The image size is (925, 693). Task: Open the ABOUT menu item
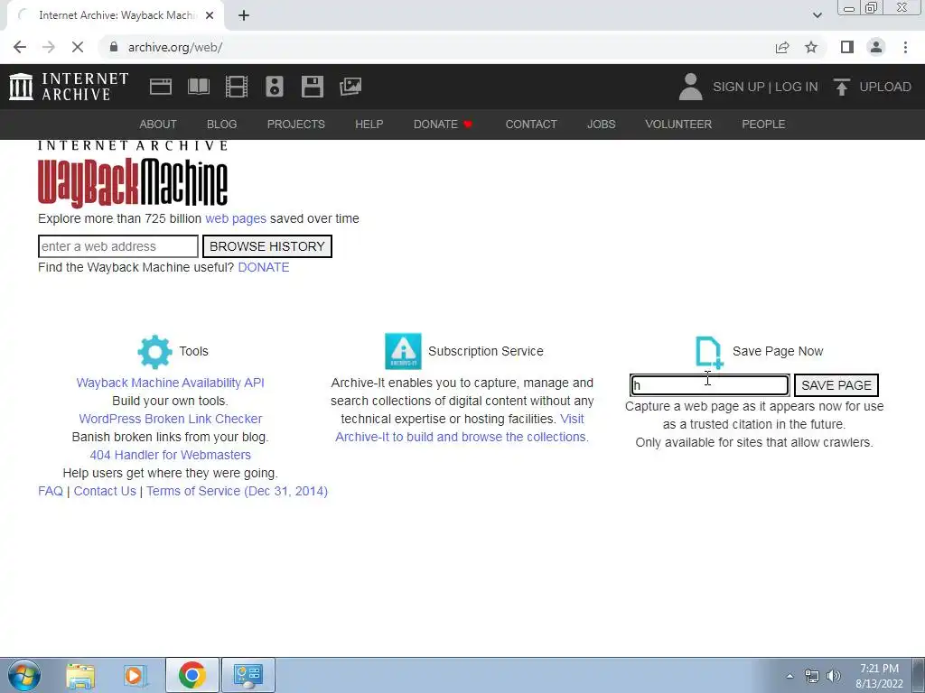pos(158,125)
